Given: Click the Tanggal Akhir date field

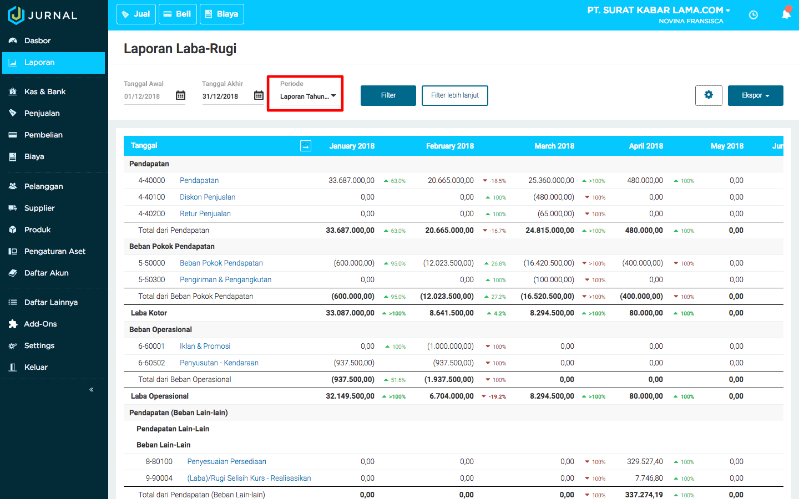Looking at the screenshot, I should (x=225, y=96).
